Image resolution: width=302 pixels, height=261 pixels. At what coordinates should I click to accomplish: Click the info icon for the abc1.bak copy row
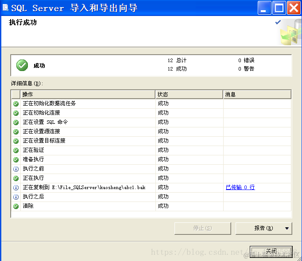click(16, 187)
